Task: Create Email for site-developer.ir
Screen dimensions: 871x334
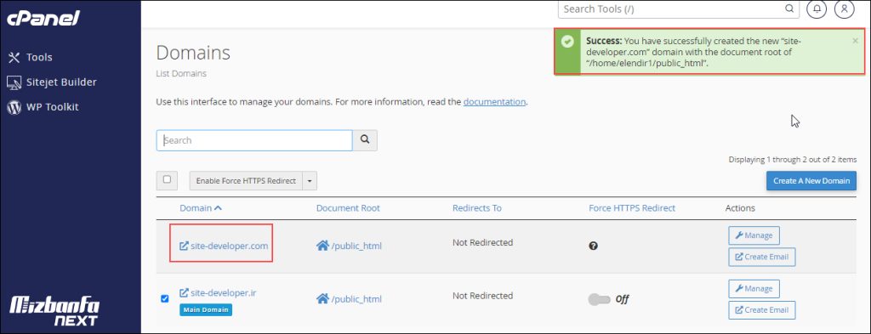Action: click(761, 310)
